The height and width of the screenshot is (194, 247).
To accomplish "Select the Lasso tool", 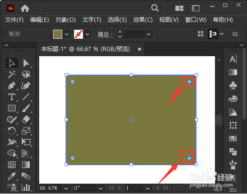I will click(26, 74).
